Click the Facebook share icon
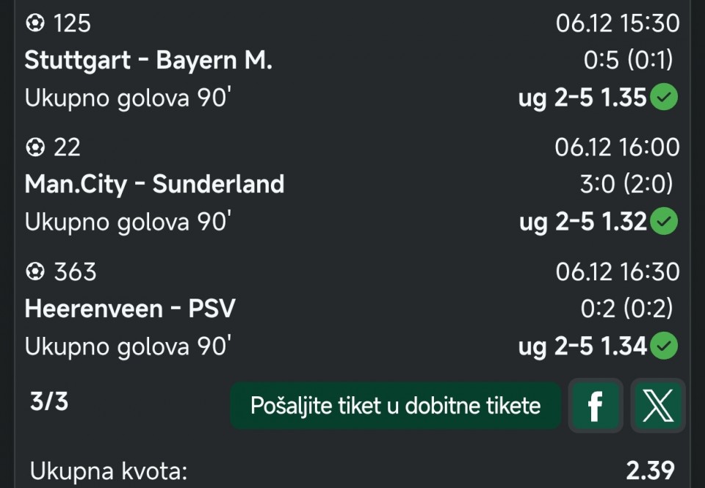The height and width of the screenshot is (488, 705). pos(596,405)
